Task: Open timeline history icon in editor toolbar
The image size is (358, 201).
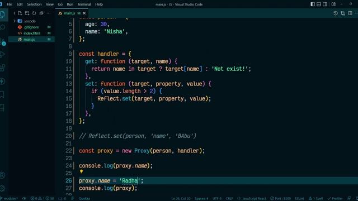Action: (x=336, y=13)
